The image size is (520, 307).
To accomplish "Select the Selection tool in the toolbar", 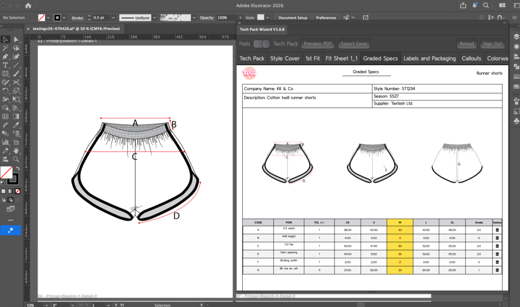I will (6, 40).
